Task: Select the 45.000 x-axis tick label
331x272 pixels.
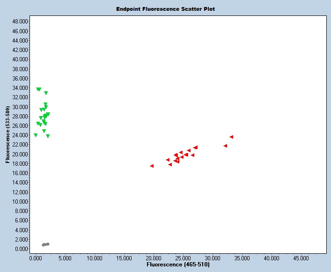Action: pyautogui.click(x=301, y=258)
